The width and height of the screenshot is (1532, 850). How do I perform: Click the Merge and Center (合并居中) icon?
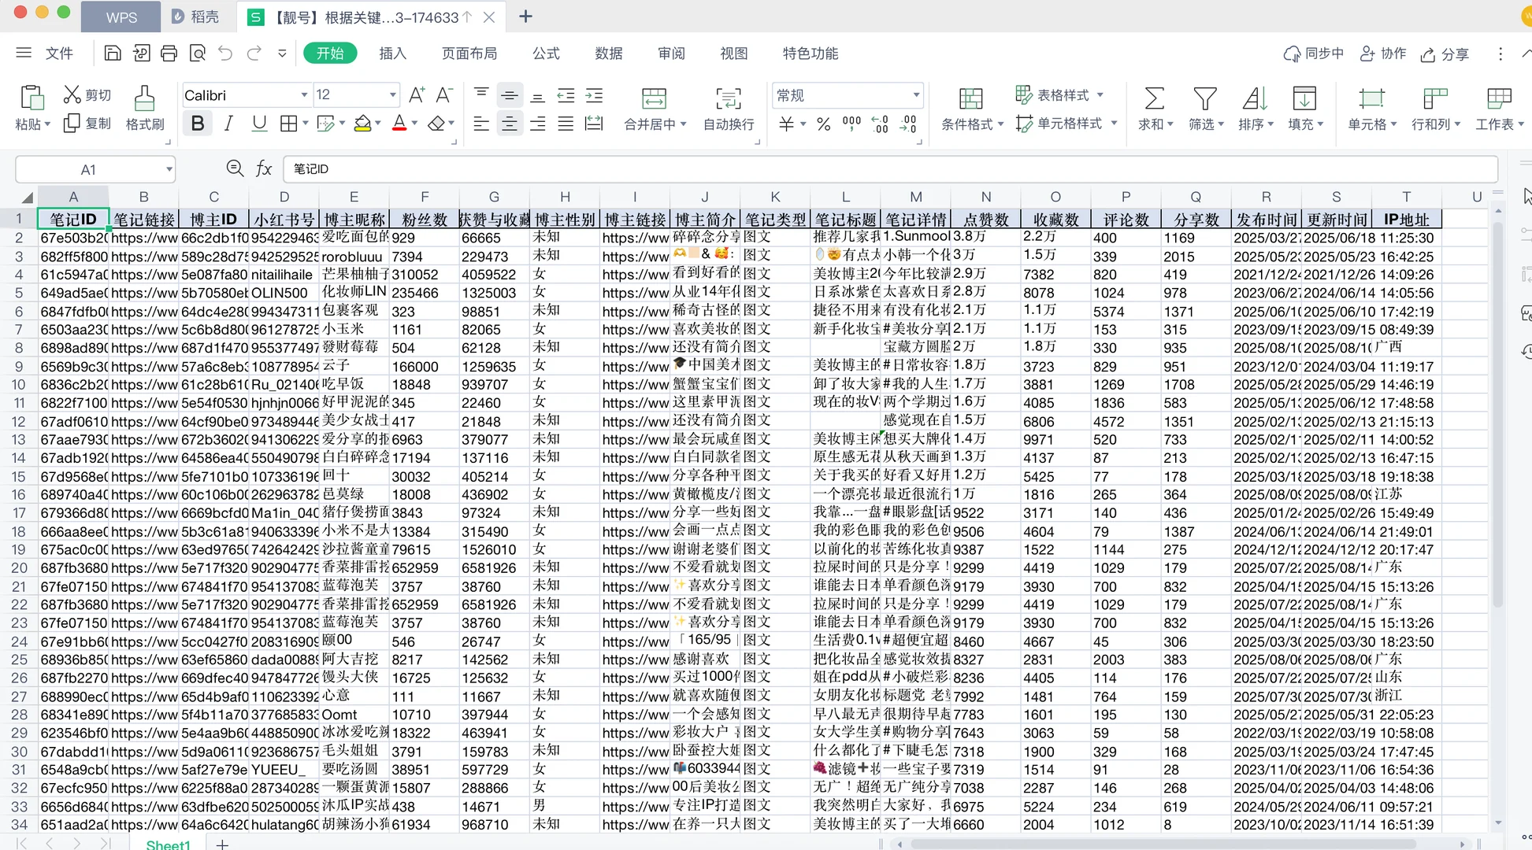(x=654, y=99)
